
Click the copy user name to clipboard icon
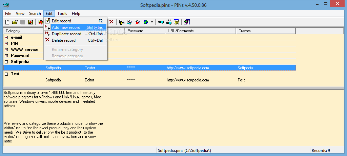[122, 22]
